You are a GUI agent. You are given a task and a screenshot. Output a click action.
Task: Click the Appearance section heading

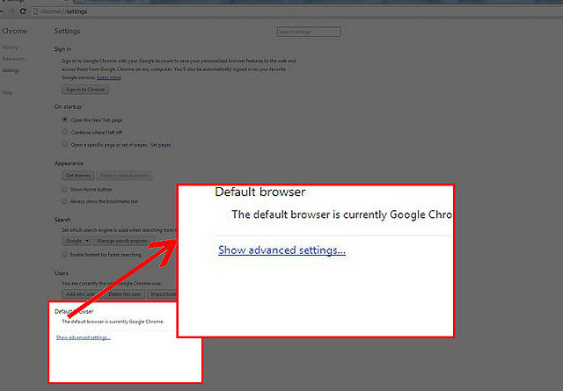[x=69, y=163]
